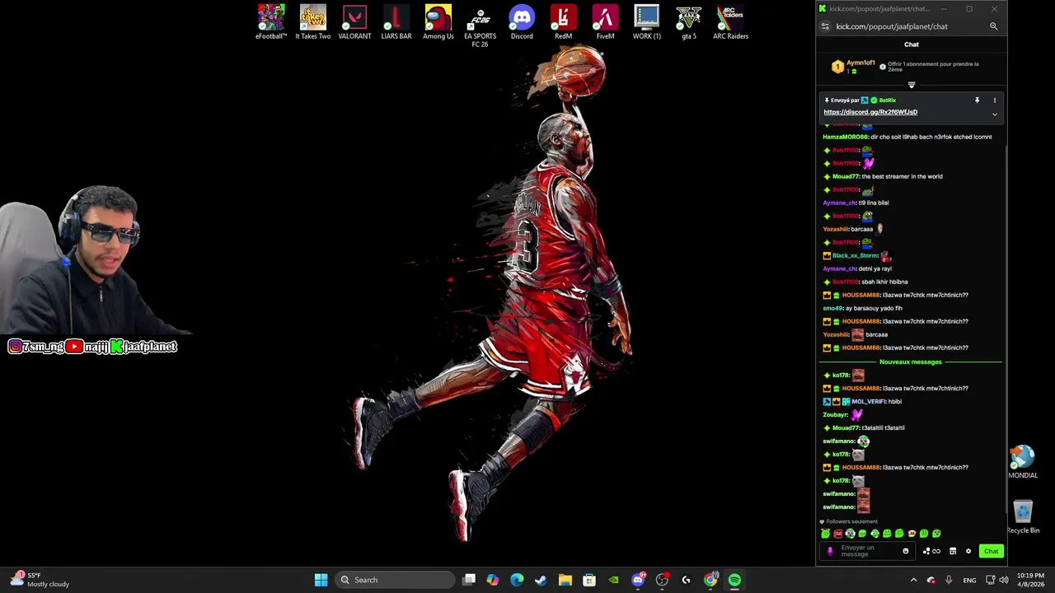This screenshot has width=1055, height=593.
Task: Click the taskbar Search box
Action: coord(396,580)
